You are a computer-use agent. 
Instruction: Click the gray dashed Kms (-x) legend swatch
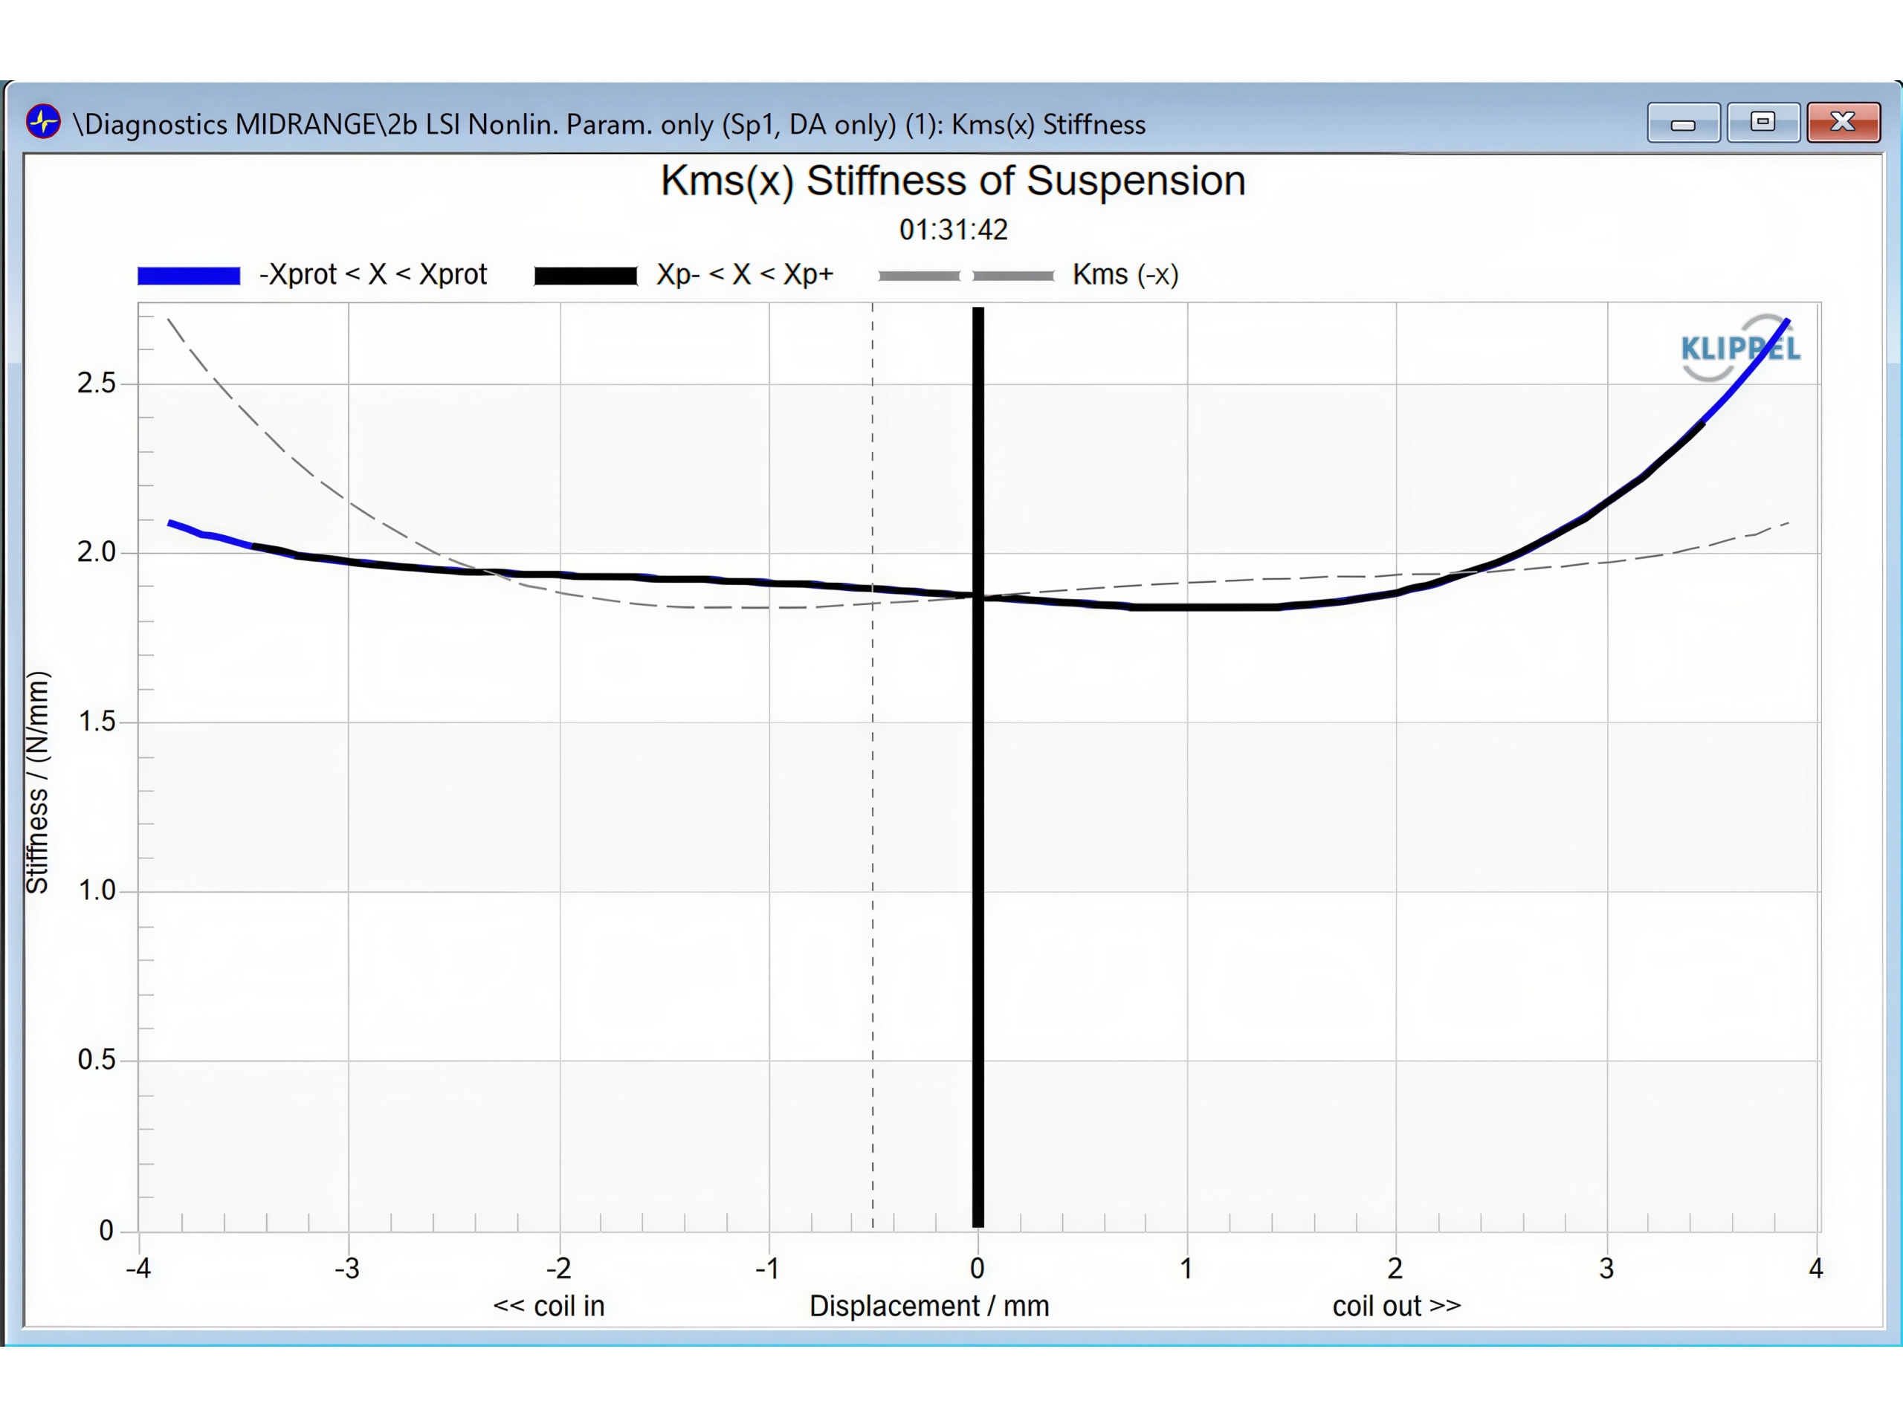coord(966,276)
